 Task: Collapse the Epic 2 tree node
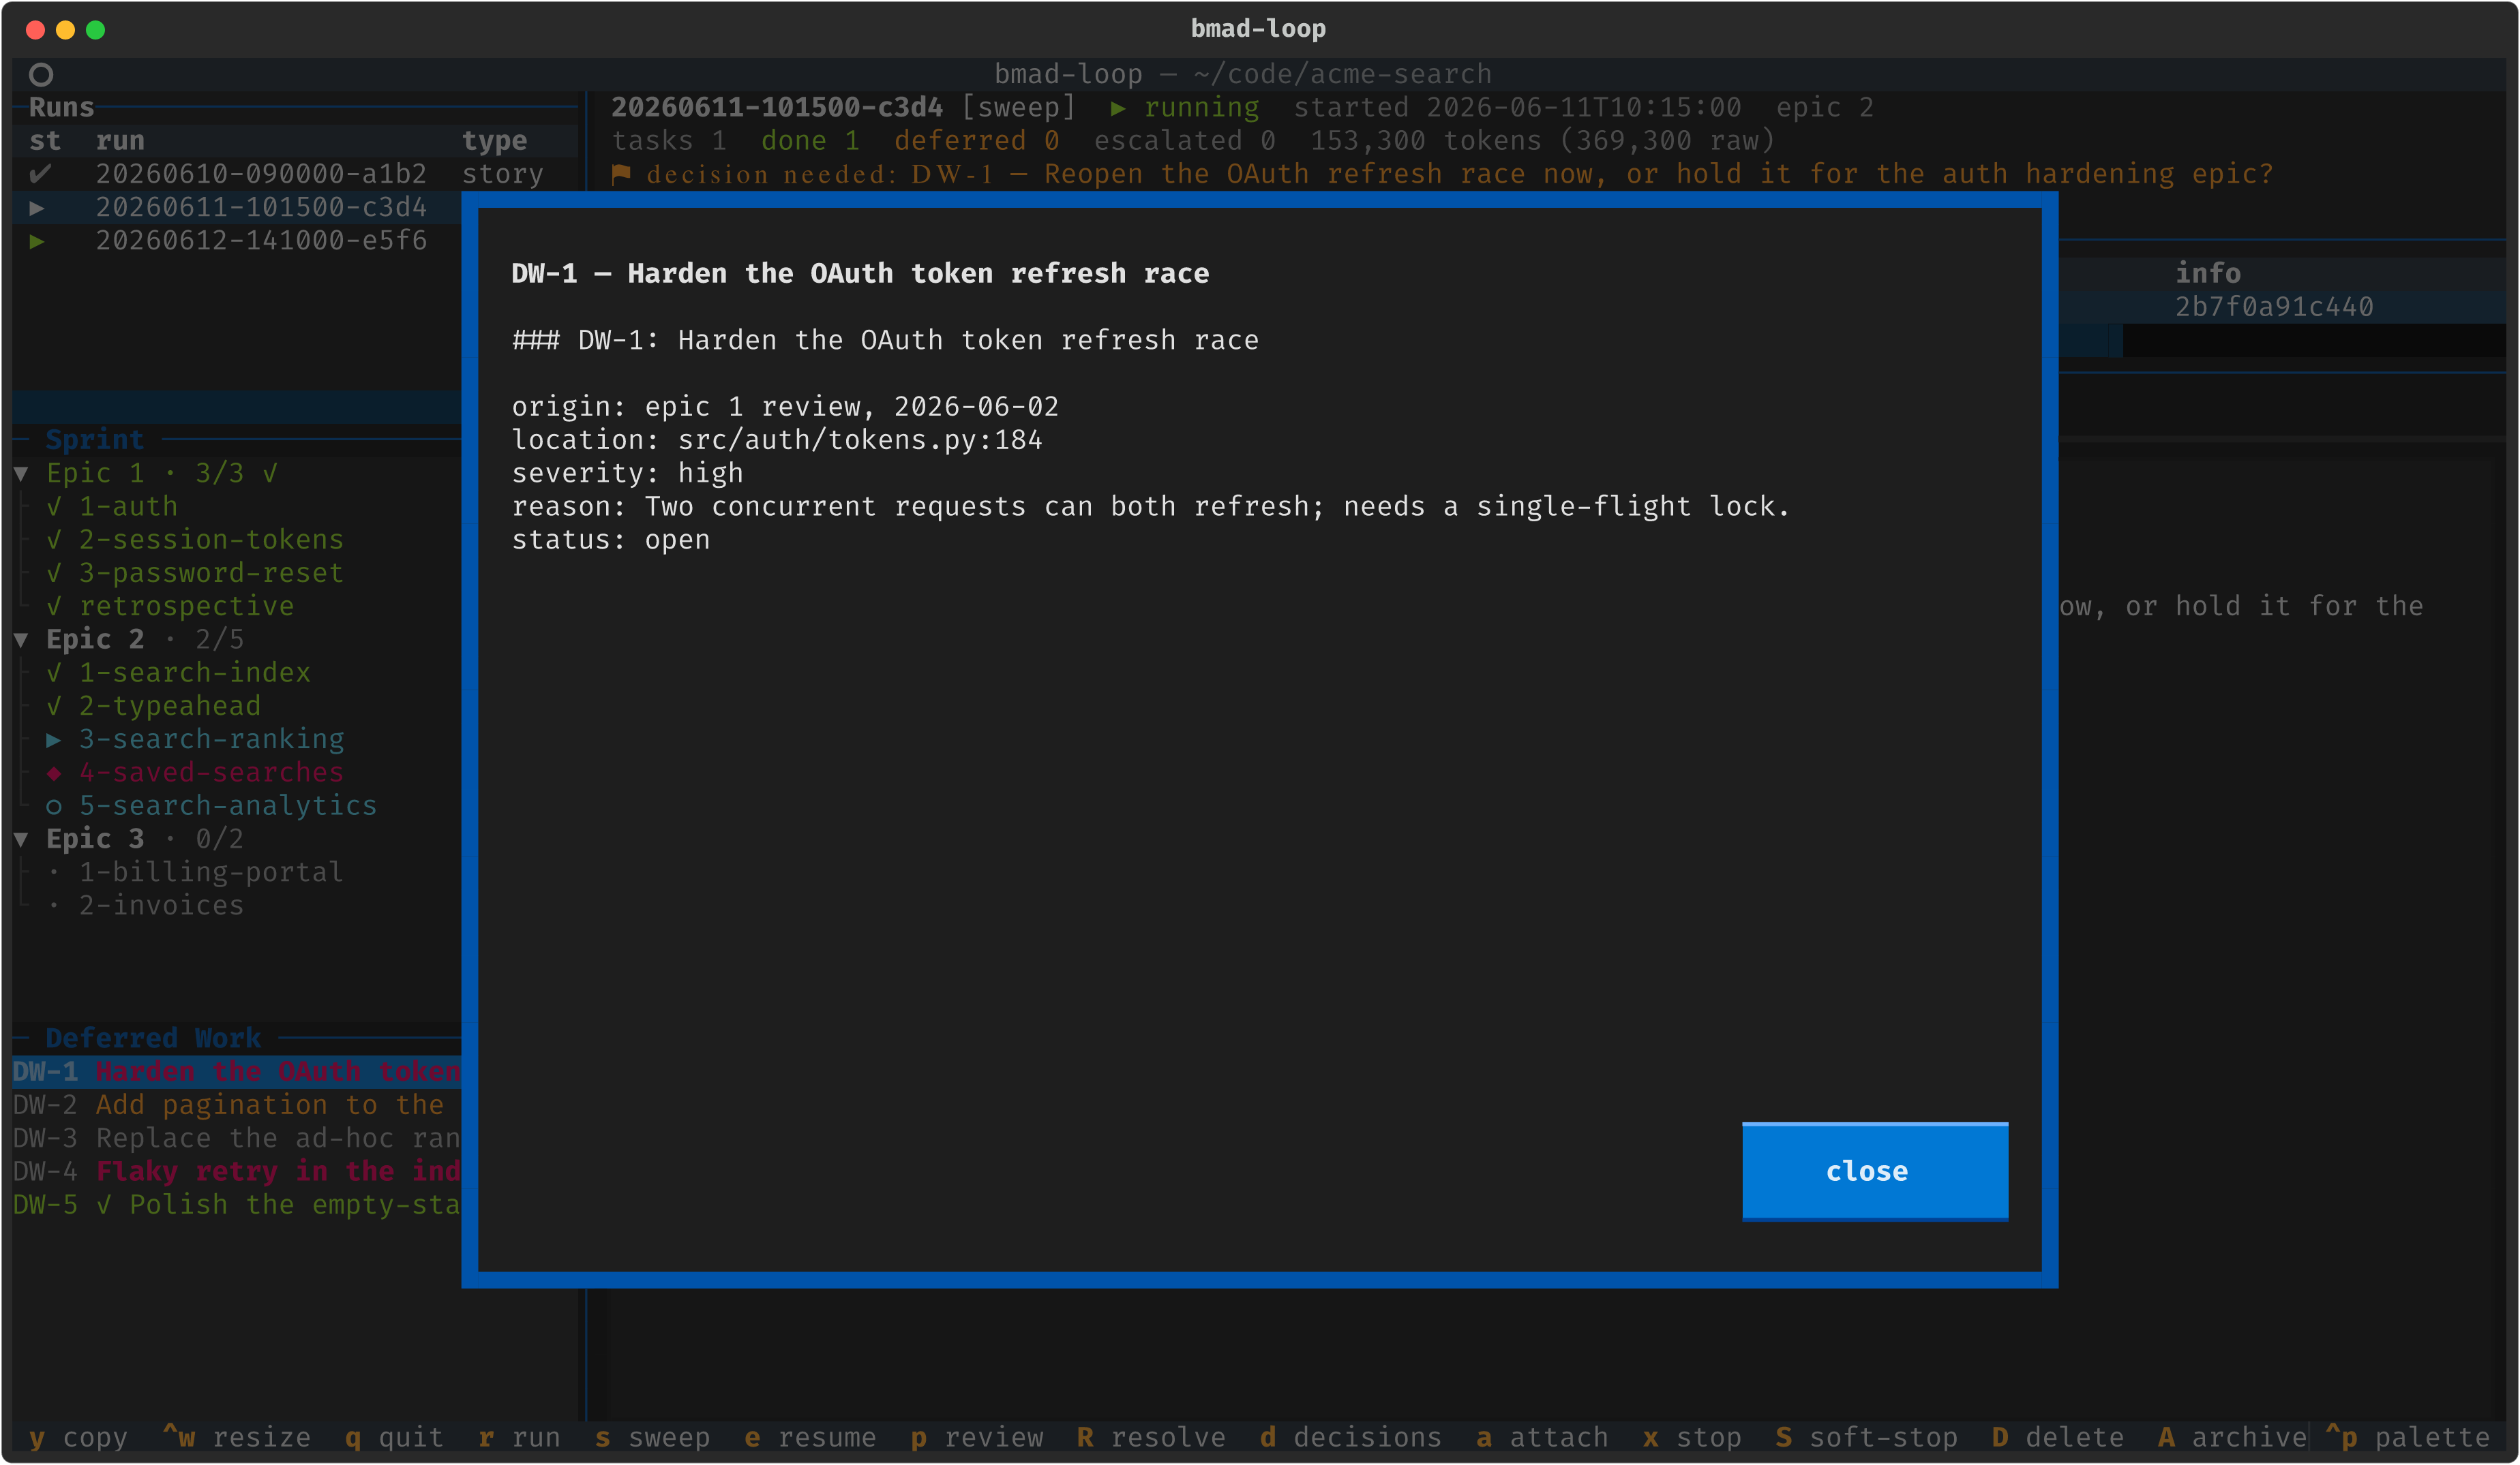(x=21, y=640)
